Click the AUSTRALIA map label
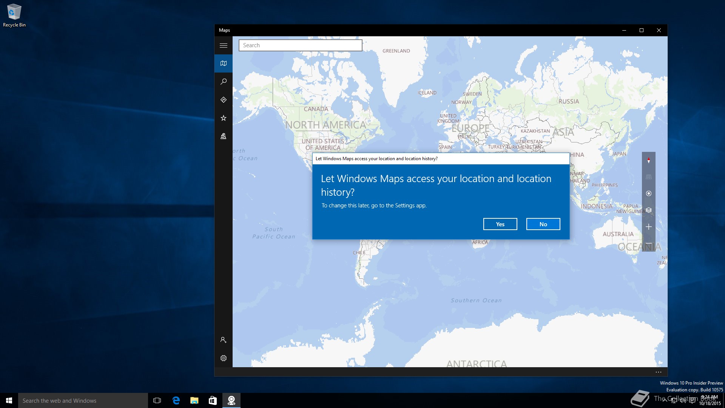Screen dimensions: 725x408 click(x=618, y=234)
